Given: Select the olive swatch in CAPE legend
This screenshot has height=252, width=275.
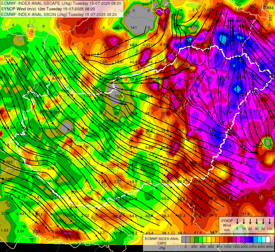Looking at the screenshot, I should coord(192,239).
